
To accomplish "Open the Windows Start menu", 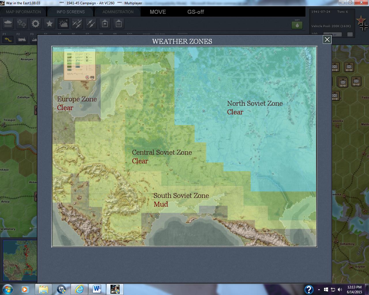I will tap(7, 289).
